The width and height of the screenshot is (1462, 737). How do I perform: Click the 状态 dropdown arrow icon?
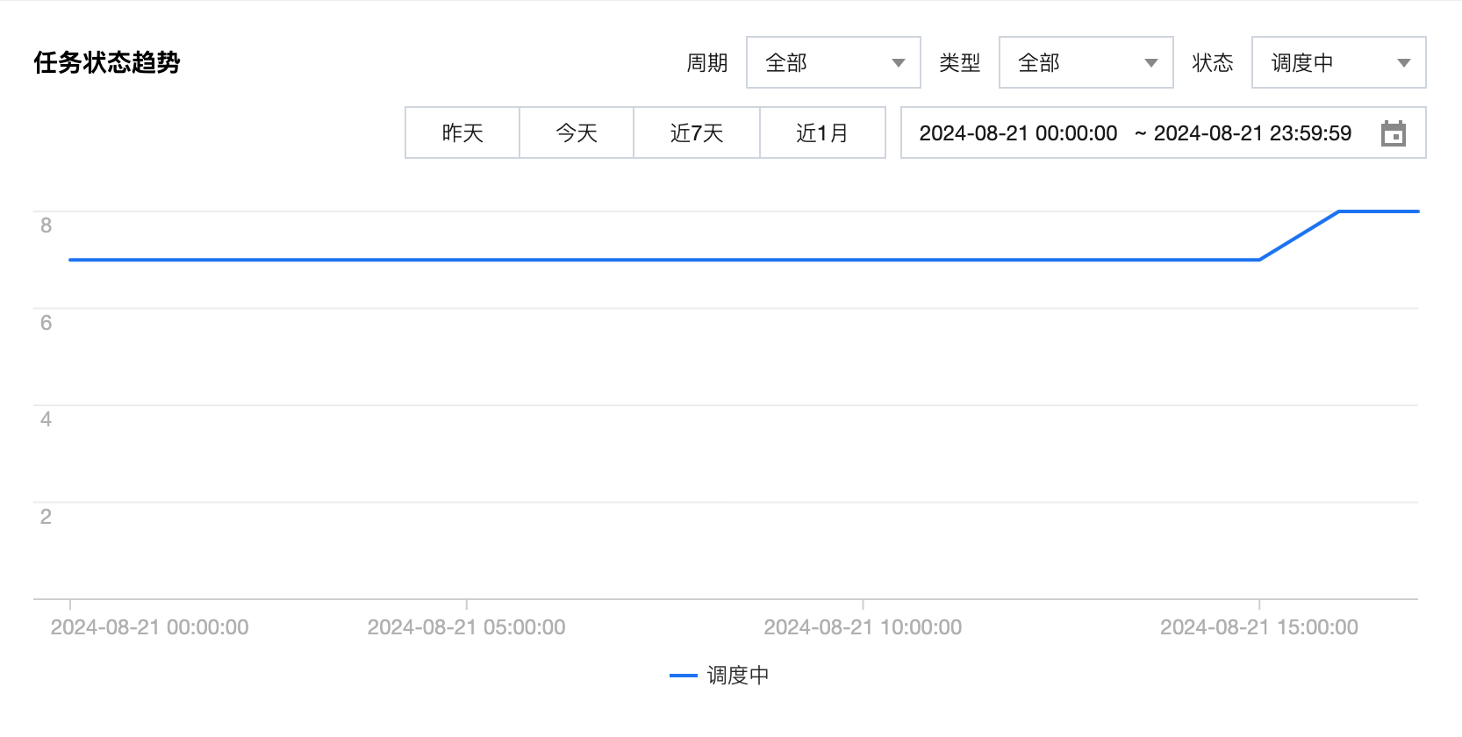1403,63
